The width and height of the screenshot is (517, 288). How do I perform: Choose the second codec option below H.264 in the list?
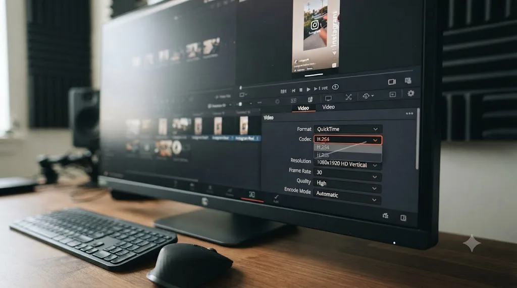348,155
